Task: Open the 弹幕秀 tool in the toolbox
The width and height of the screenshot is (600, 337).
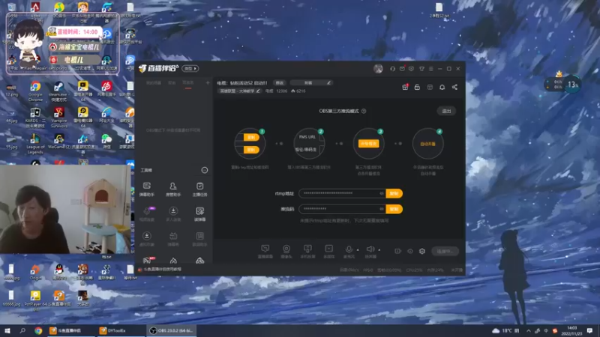Action: (173, 239)
